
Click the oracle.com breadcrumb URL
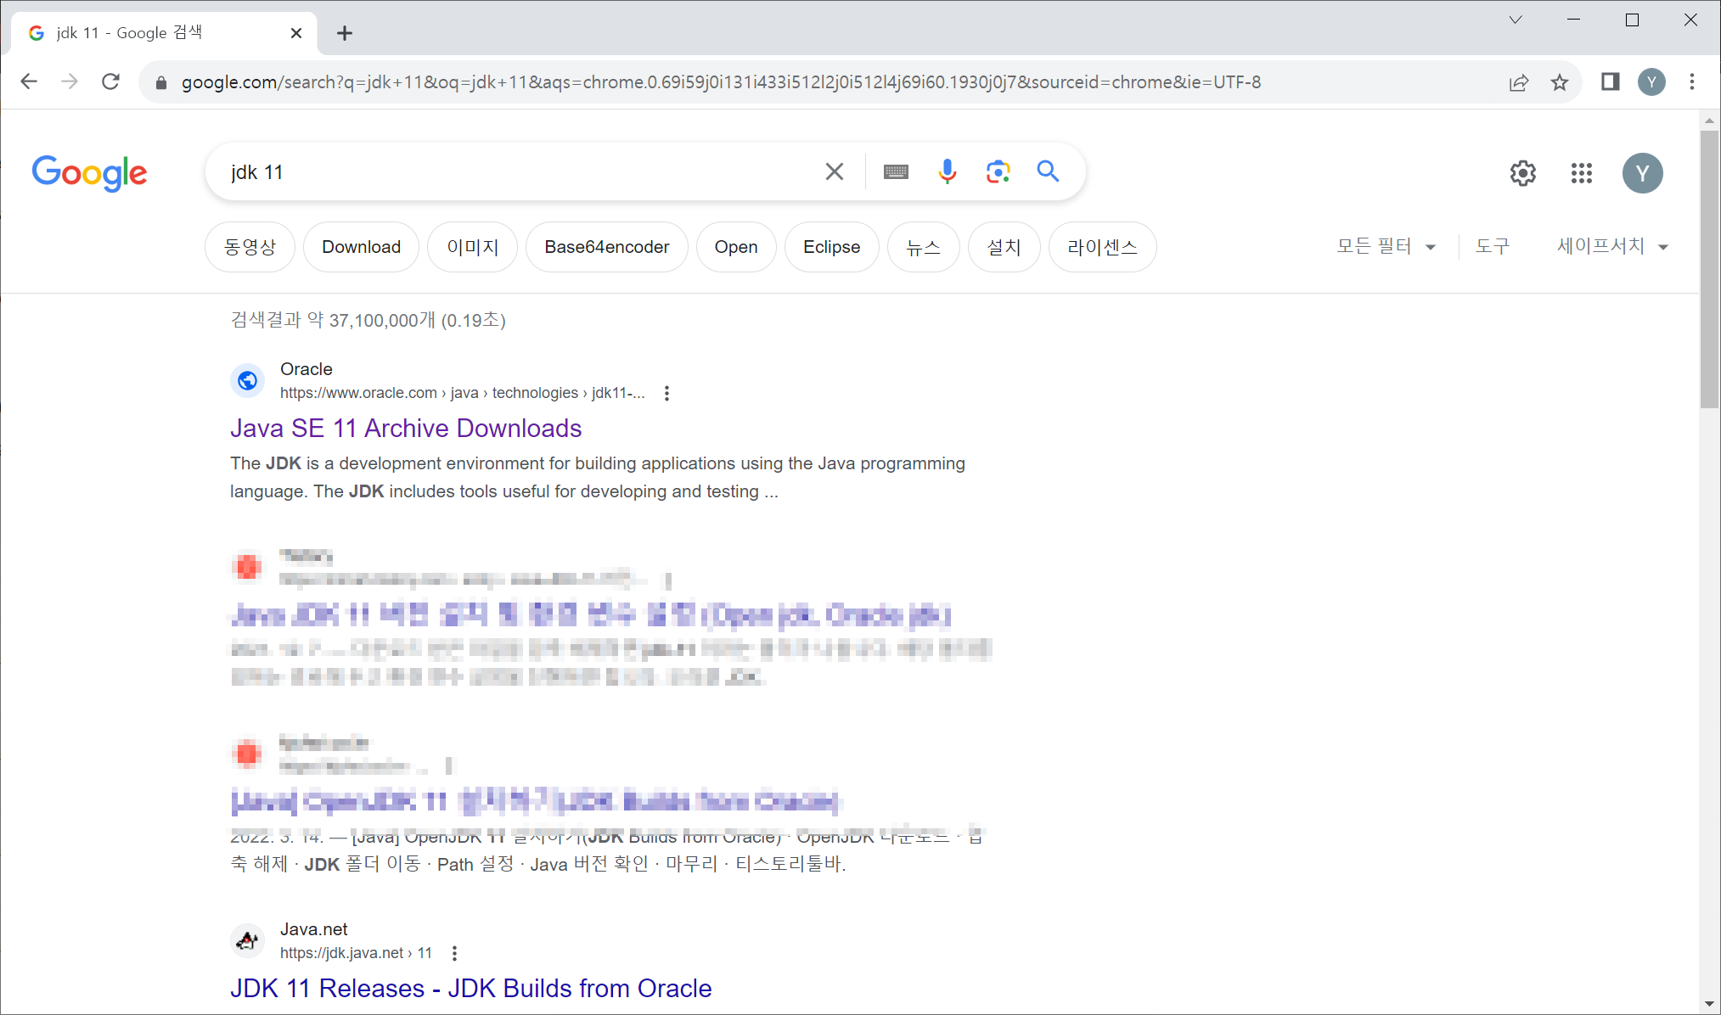pyautogui.click(x=463, y=393)
